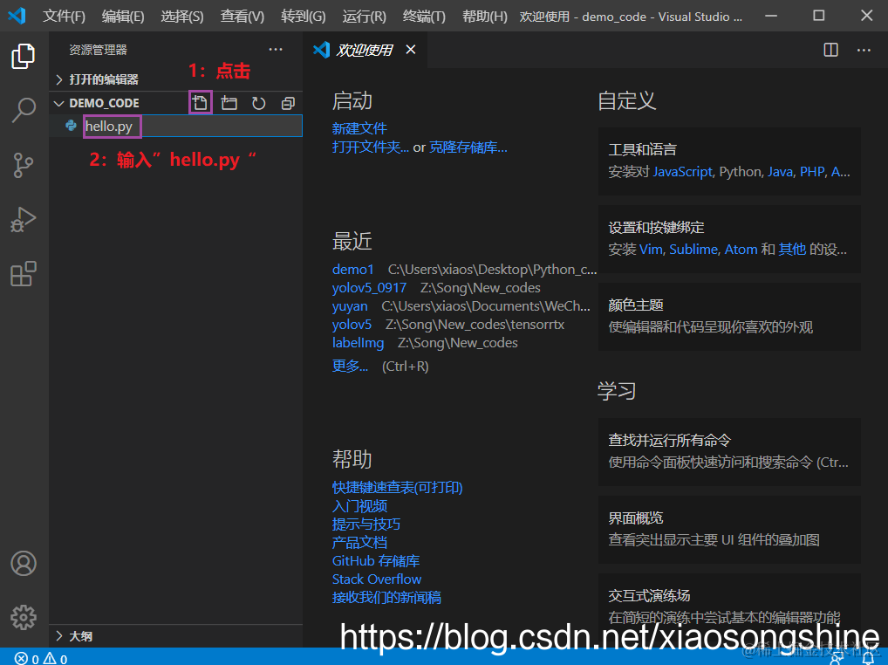Open recent folder labelImg
The width and height of the screenshot is (888, 665).
[358, 343]
